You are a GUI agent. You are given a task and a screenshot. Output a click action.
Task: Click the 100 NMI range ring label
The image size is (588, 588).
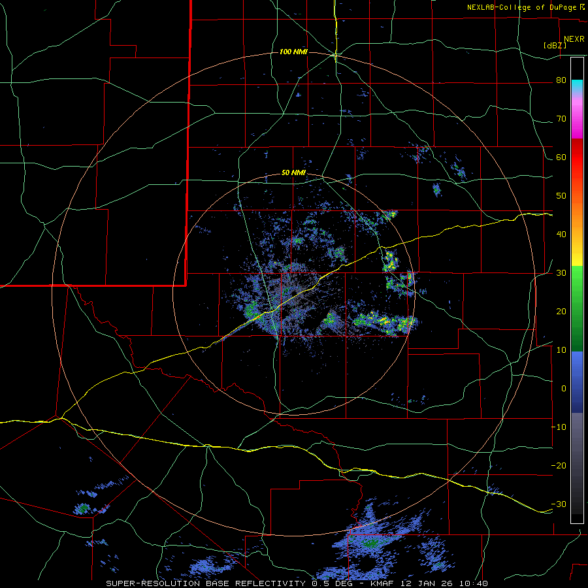coord(293,52)
